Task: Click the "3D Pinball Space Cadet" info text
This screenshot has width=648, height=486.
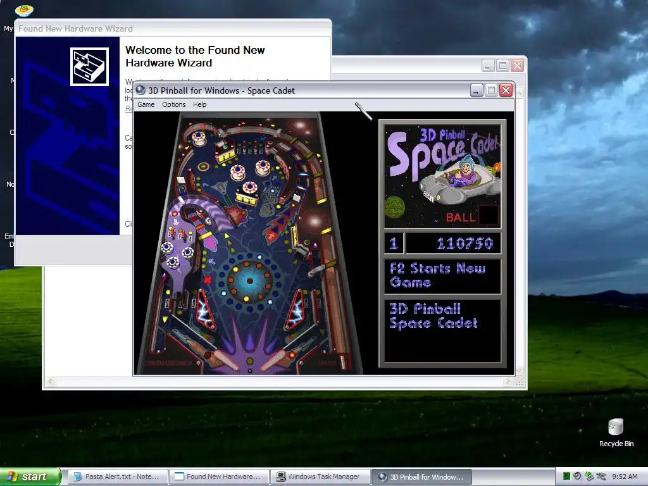Action: pyautogui.click(x=433, y=316)
